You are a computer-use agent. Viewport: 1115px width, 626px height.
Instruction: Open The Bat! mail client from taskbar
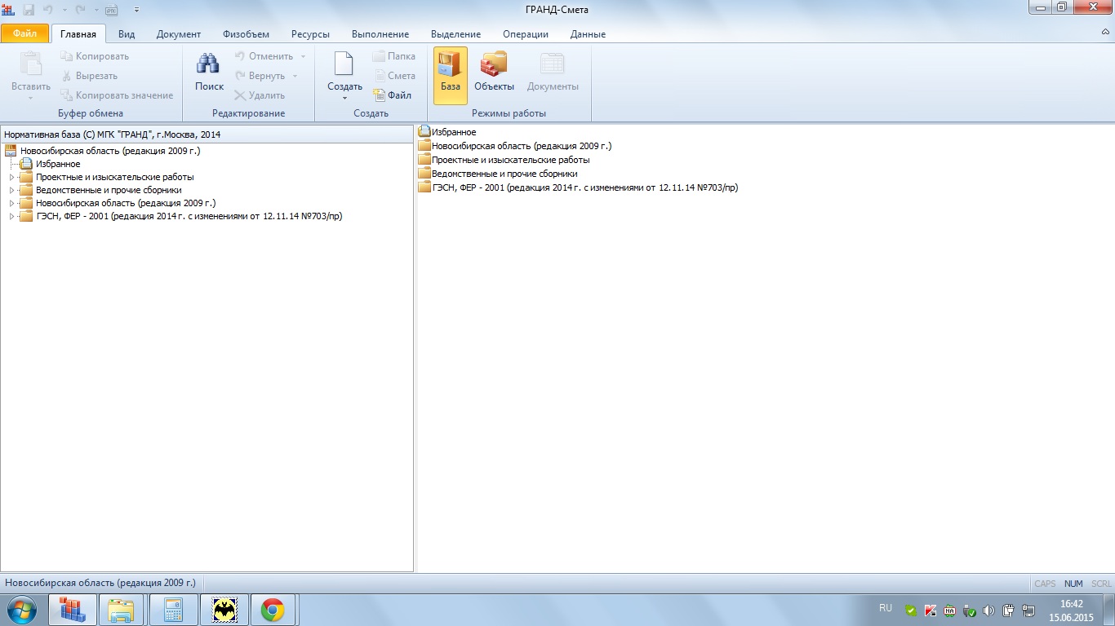coord(224,610)
